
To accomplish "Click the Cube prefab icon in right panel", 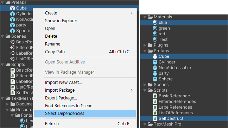I will 155,56.
